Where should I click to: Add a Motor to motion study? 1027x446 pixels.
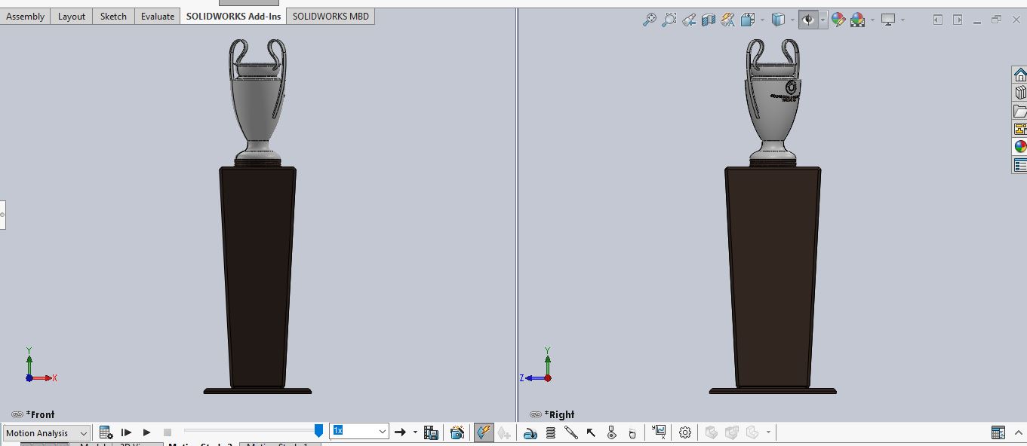point(530,432)
